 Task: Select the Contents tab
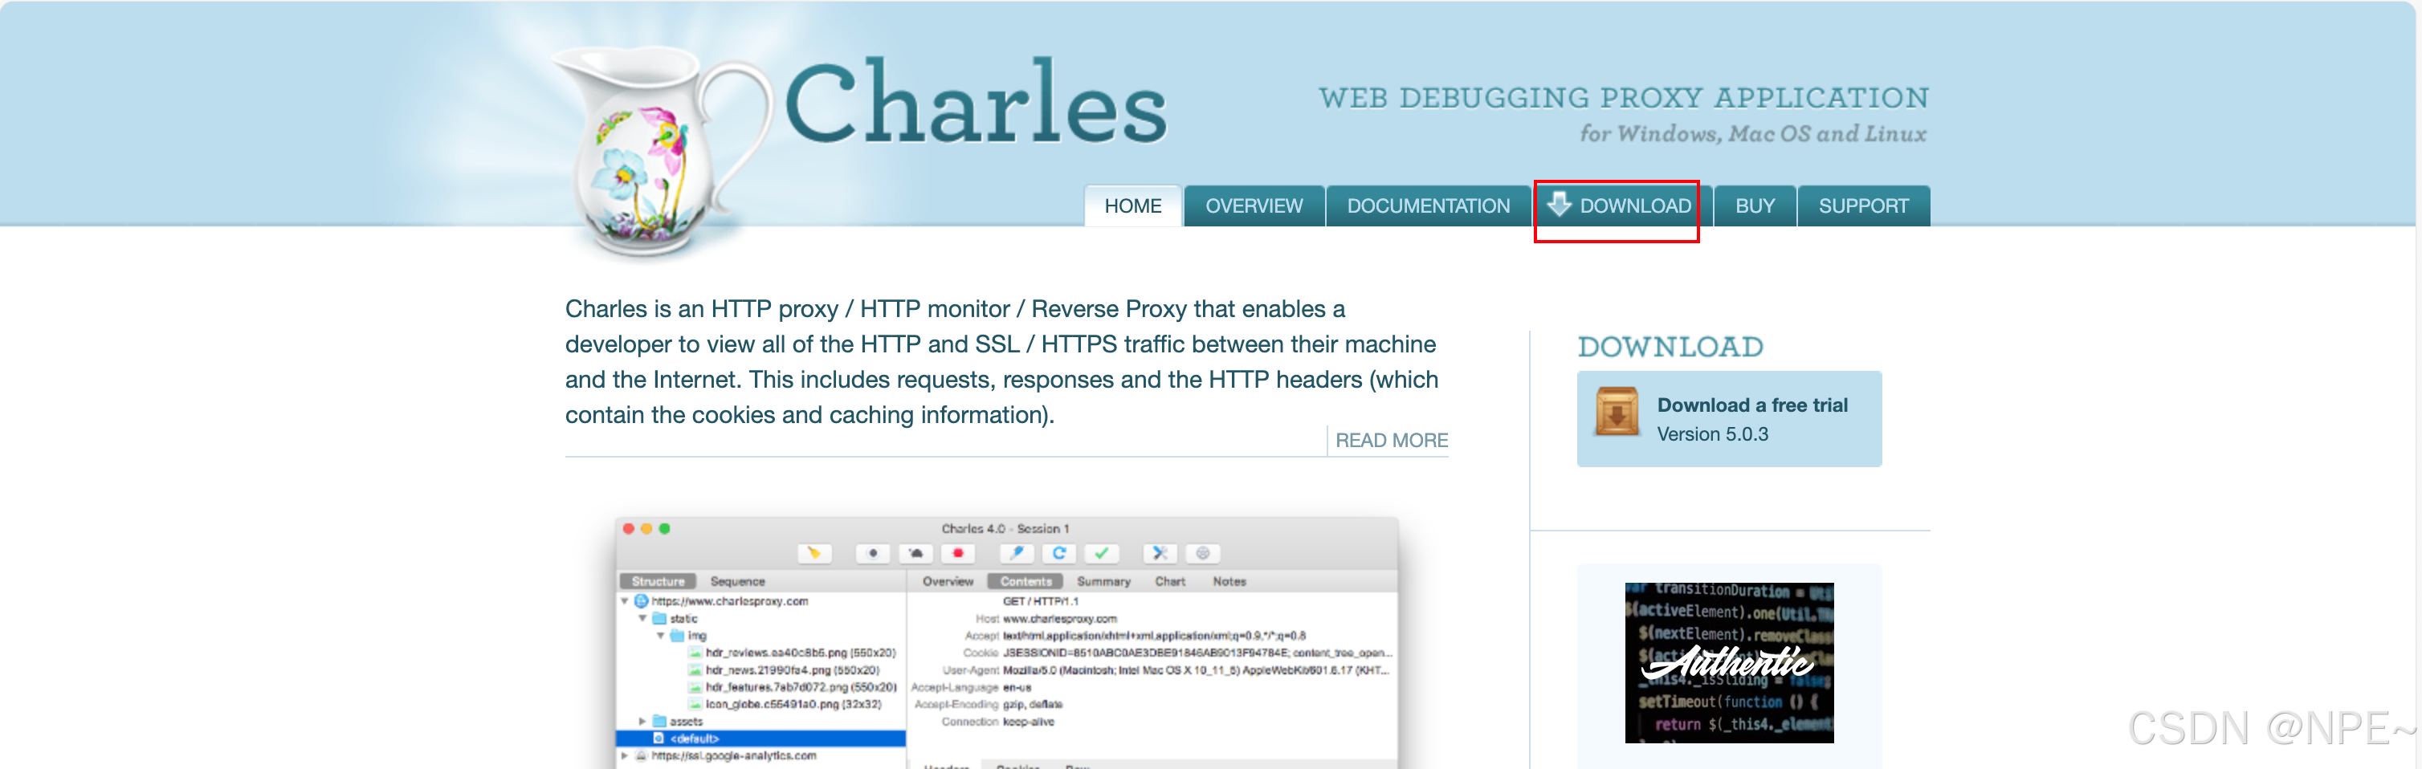pyautogui.click(x=1025, y=582)
